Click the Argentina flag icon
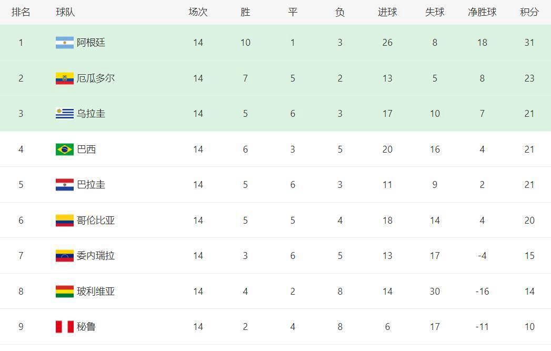 coord(65,43)
